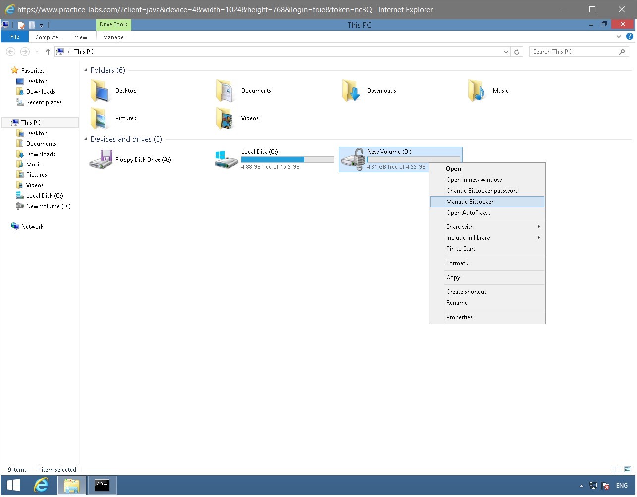Open the address bar history dropdown

pyautogui.click(x=505, y=51)
